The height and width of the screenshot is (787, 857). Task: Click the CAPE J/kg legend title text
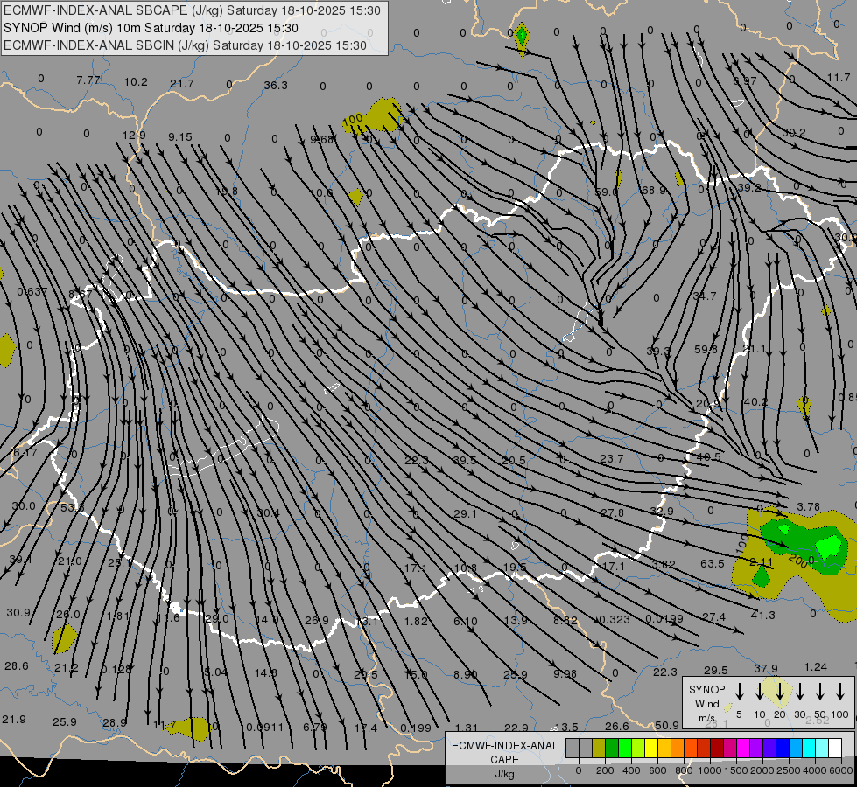pos(503,759)
